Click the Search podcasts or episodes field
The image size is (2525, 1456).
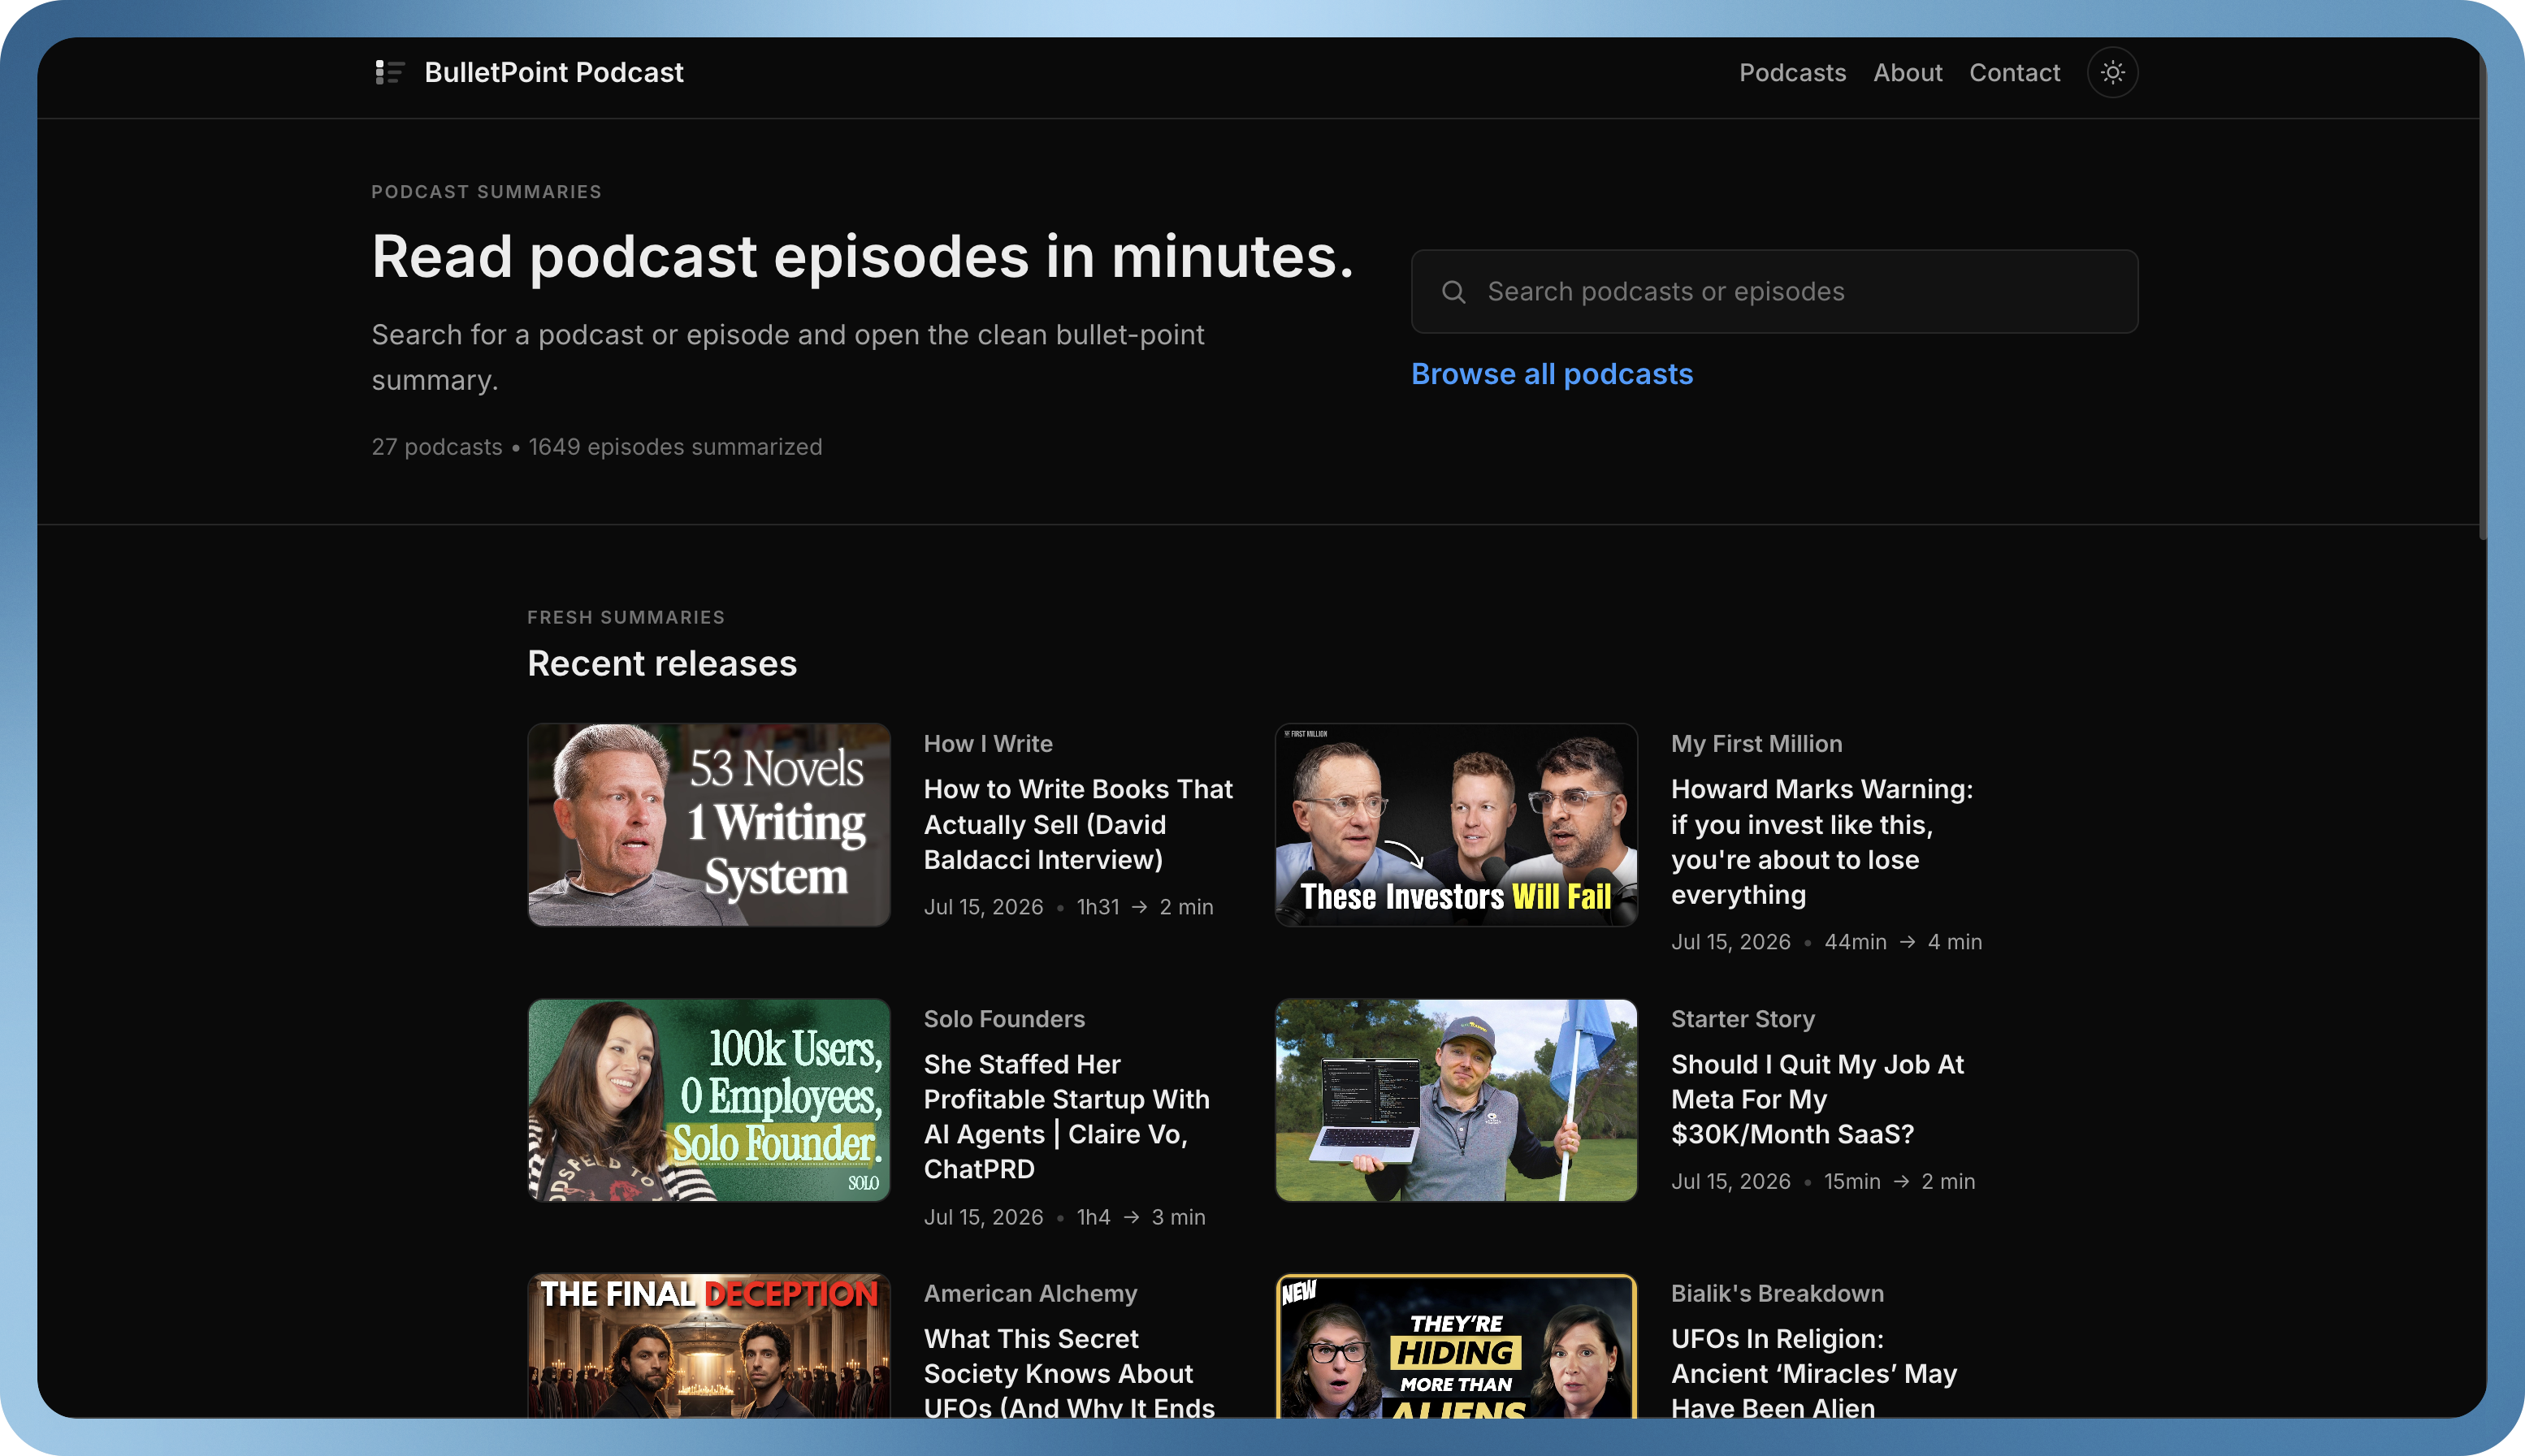pos(1774,291)
